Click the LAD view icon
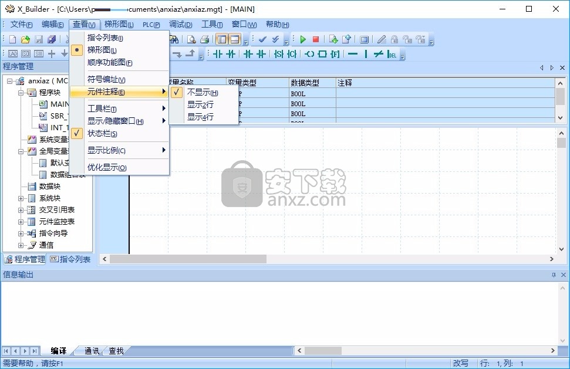This screenshot has height=369, width=570. point(13,54)
